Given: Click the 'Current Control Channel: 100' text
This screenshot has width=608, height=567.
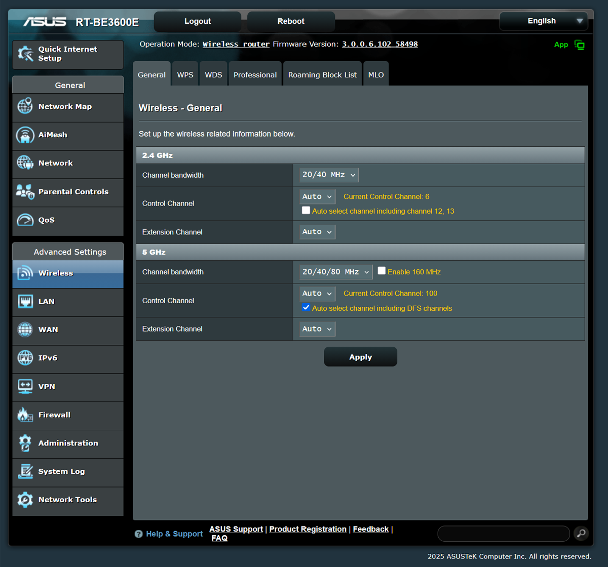Looking at the screenshot, I should 390,293.
